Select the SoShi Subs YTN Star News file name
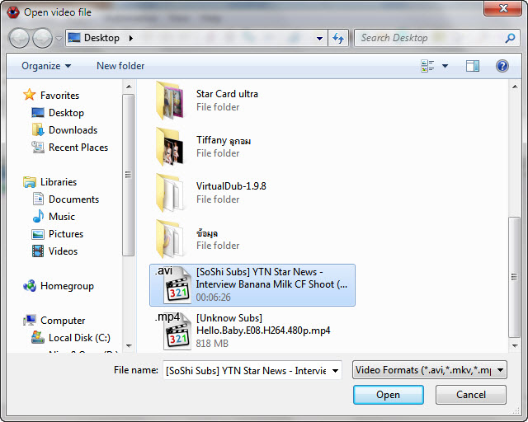This screenshot has width=528, height=422. coord(271,278)
